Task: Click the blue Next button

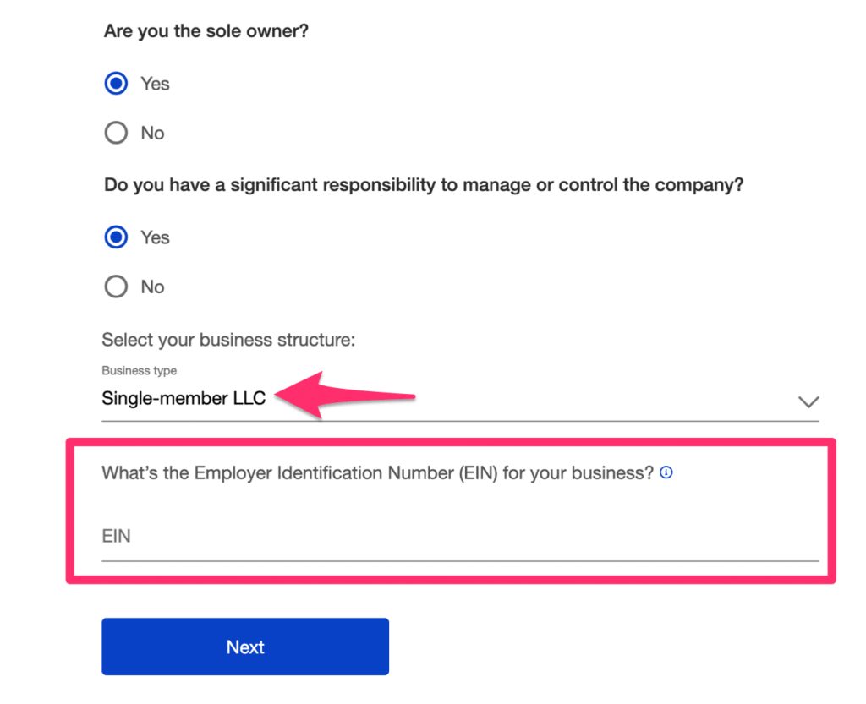Action: pos(245,647)
